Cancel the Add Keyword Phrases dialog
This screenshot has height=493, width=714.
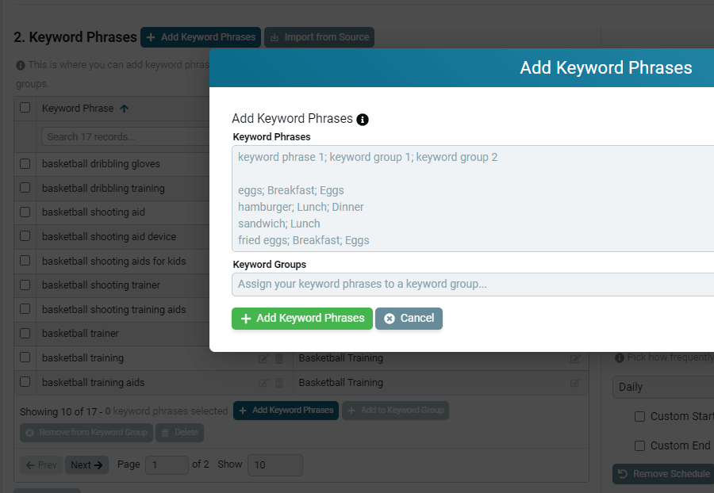pos(409,319)
